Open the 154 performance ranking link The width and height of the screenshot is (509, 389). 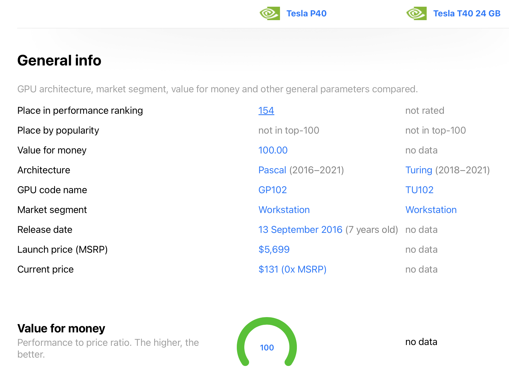pos(266,111)
